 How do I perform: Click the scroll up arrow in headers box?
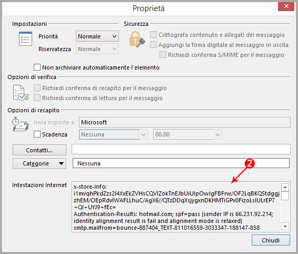[285, 188]
